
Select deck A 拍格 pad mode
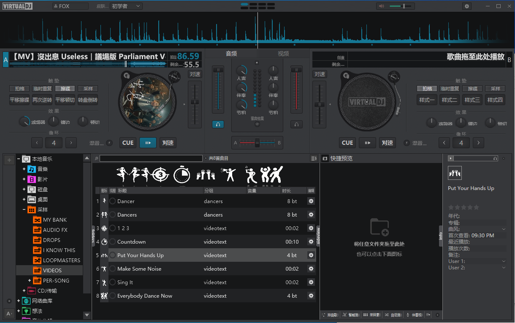20,89
